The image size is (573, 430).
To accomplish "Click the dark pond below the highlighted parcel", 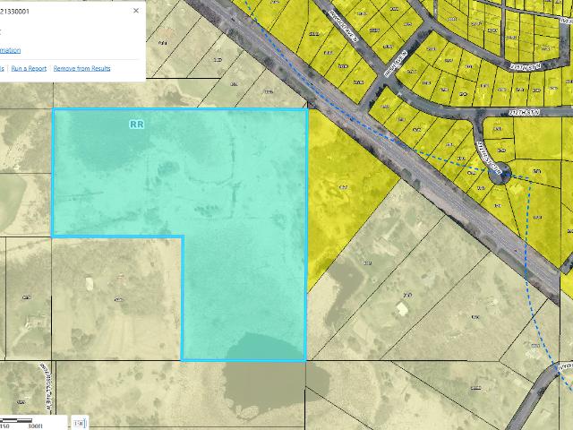I will click(x=260, y=376).
